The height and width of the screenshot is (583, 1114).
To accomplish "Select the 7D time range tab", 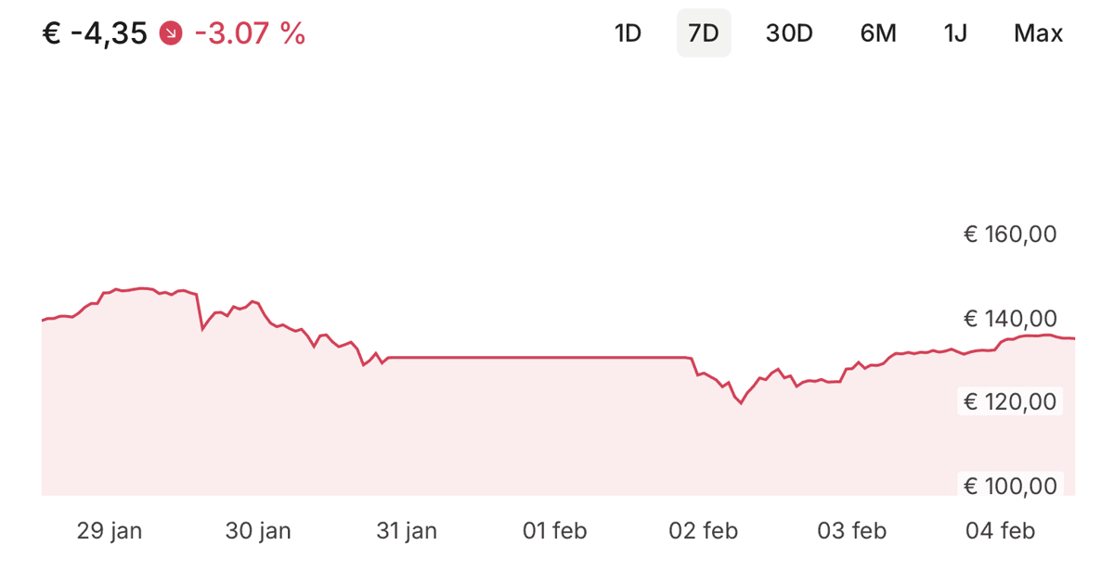I will pos(704,33).
